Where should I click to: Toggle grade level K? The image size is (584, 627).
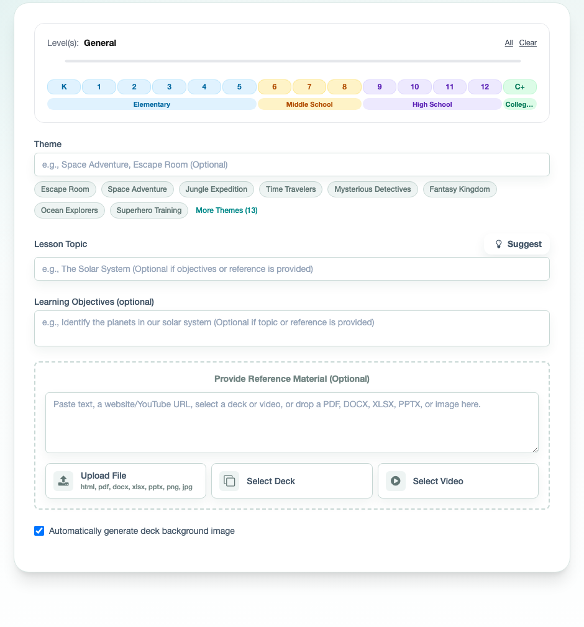coord(64,86)
